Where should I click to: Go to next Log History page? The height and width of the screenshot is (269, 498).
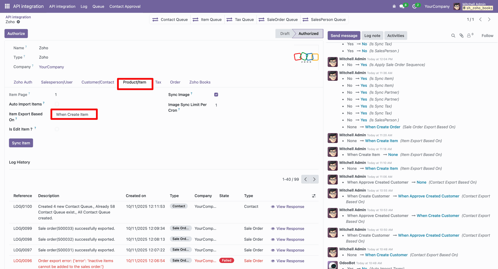pyautogui.click(x=314, y=179)
